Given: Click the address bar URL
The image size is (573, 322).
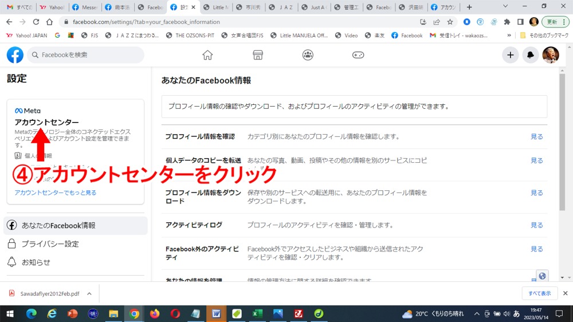Looking at the screenshot, I should [146, 22].
